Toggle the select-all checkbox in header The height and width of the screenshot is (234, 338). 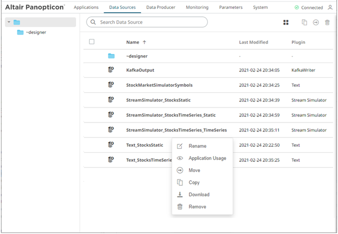pos(92,42)
